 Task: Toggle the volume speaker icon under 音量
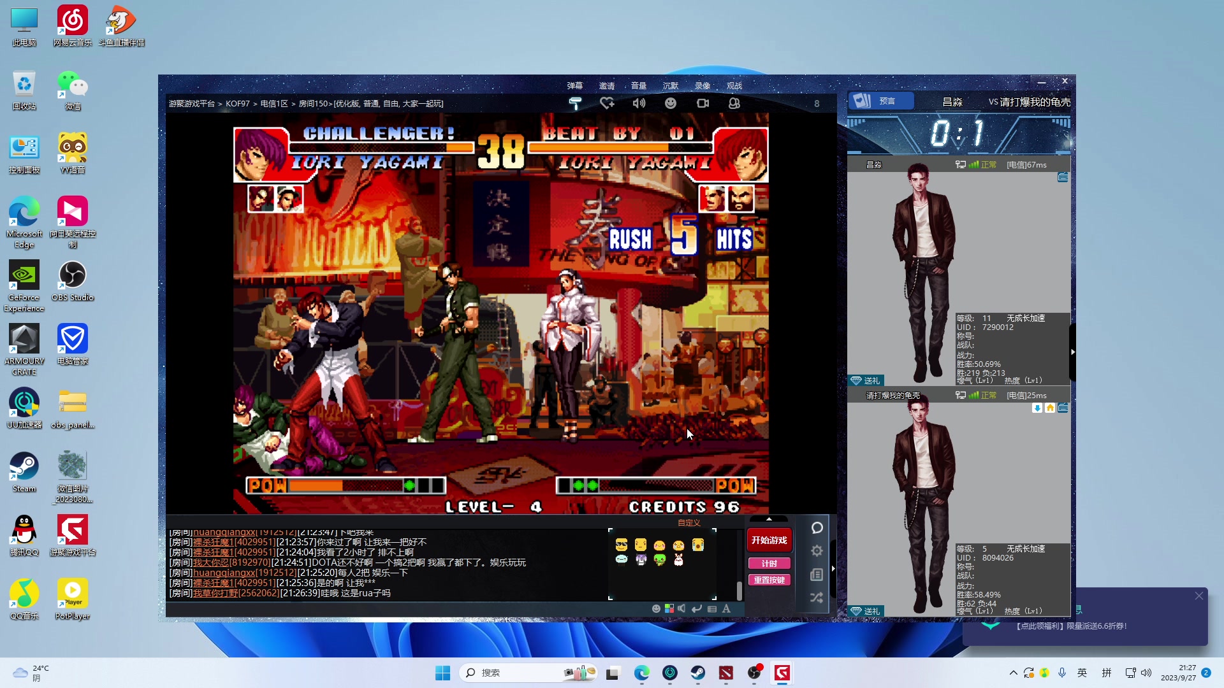coord(639,103)
